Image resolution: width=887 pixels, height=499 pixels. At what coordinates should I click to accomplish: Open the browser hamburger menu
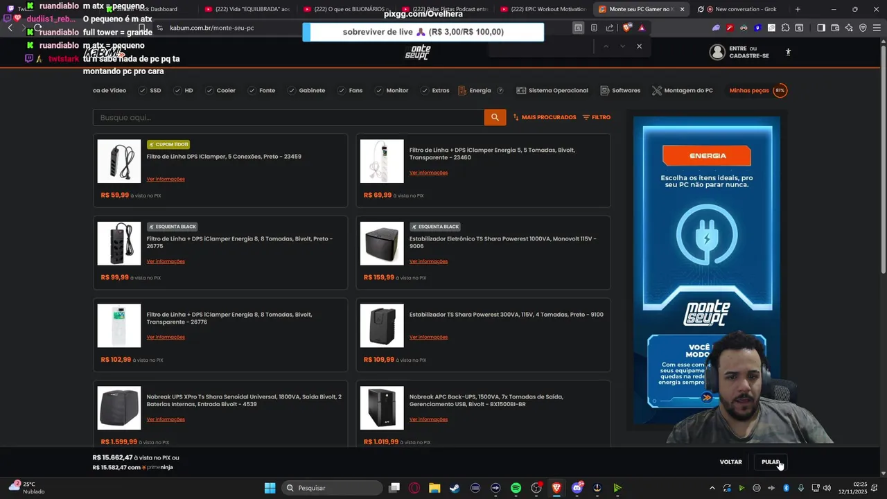877,28
